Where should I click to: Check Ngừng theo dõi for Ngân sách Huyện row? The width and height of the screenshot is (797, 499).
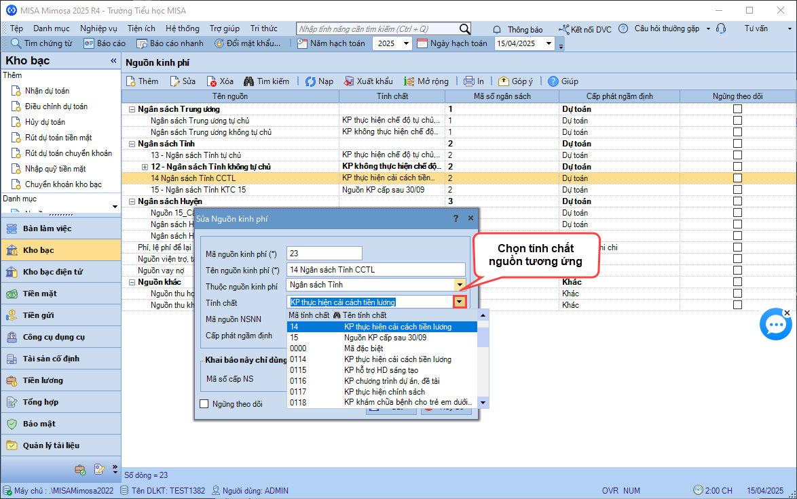pyautogui.click(x=737, y=201)
